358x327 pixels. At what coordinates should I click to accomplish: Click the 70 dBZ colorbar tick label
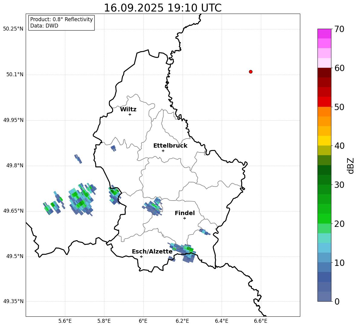pos(339,29)
